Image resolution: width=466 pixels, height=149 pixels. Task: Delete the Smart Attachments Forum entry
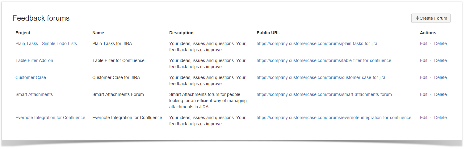tap(440, 94)
